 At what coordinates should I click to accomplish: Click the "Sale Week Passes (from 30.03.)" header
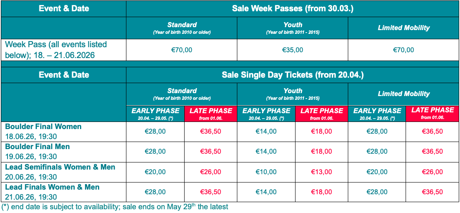tap(293, 8)
